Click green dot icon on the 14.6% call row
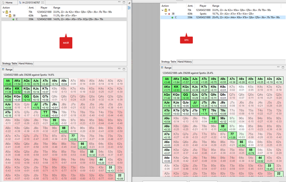 pos(13,19)
